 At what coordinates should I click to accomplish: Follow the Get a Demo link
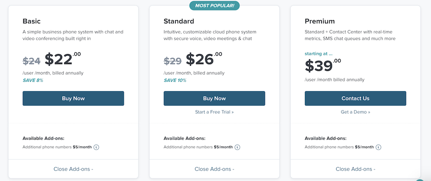[356, 112]
